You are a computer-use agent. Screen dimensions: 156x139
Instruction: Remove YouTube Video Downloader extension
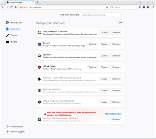click(116, 119)
